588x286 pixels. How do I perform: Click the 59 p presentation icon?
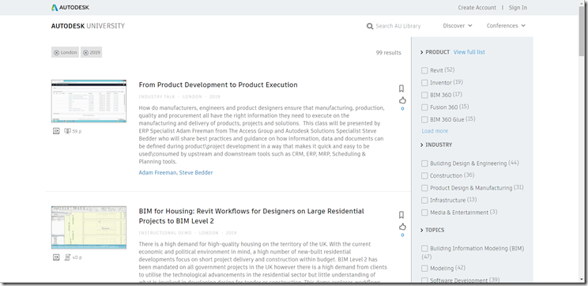67,131
